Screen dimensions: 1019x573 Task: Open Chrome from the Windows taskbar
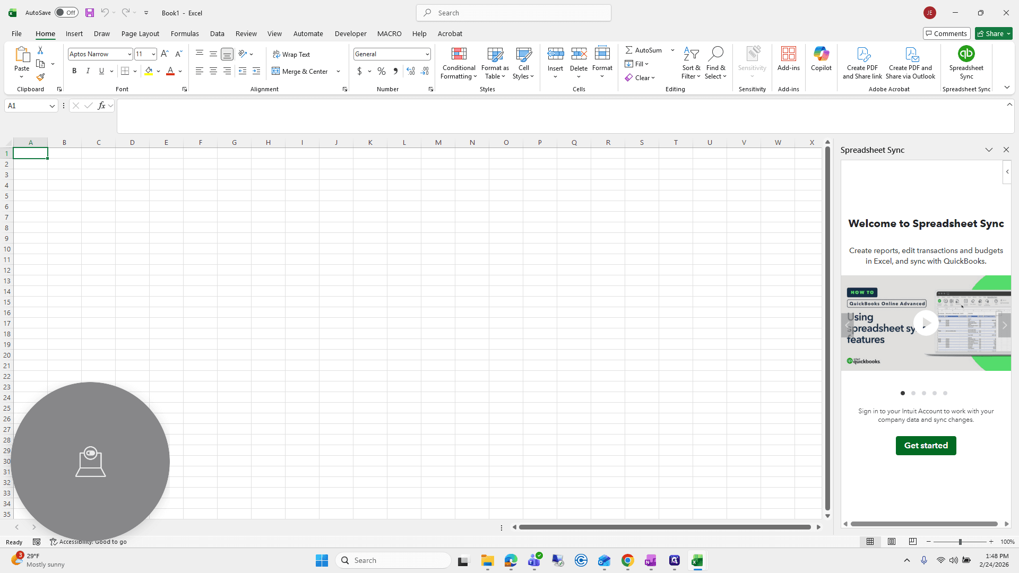coord(627,560)
